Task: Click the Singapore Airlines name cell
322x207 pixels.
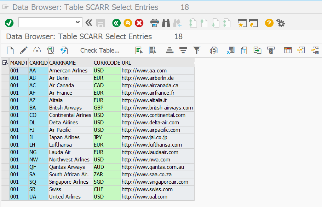Action: (71, 182)
